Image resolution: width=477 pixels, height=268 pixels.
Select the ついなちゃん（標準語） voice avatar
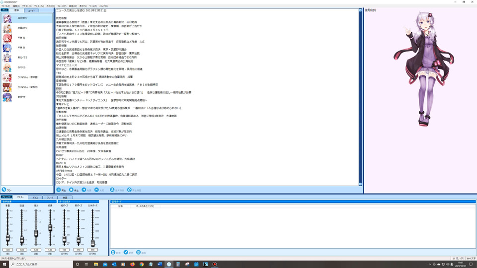tap(7, 77)
